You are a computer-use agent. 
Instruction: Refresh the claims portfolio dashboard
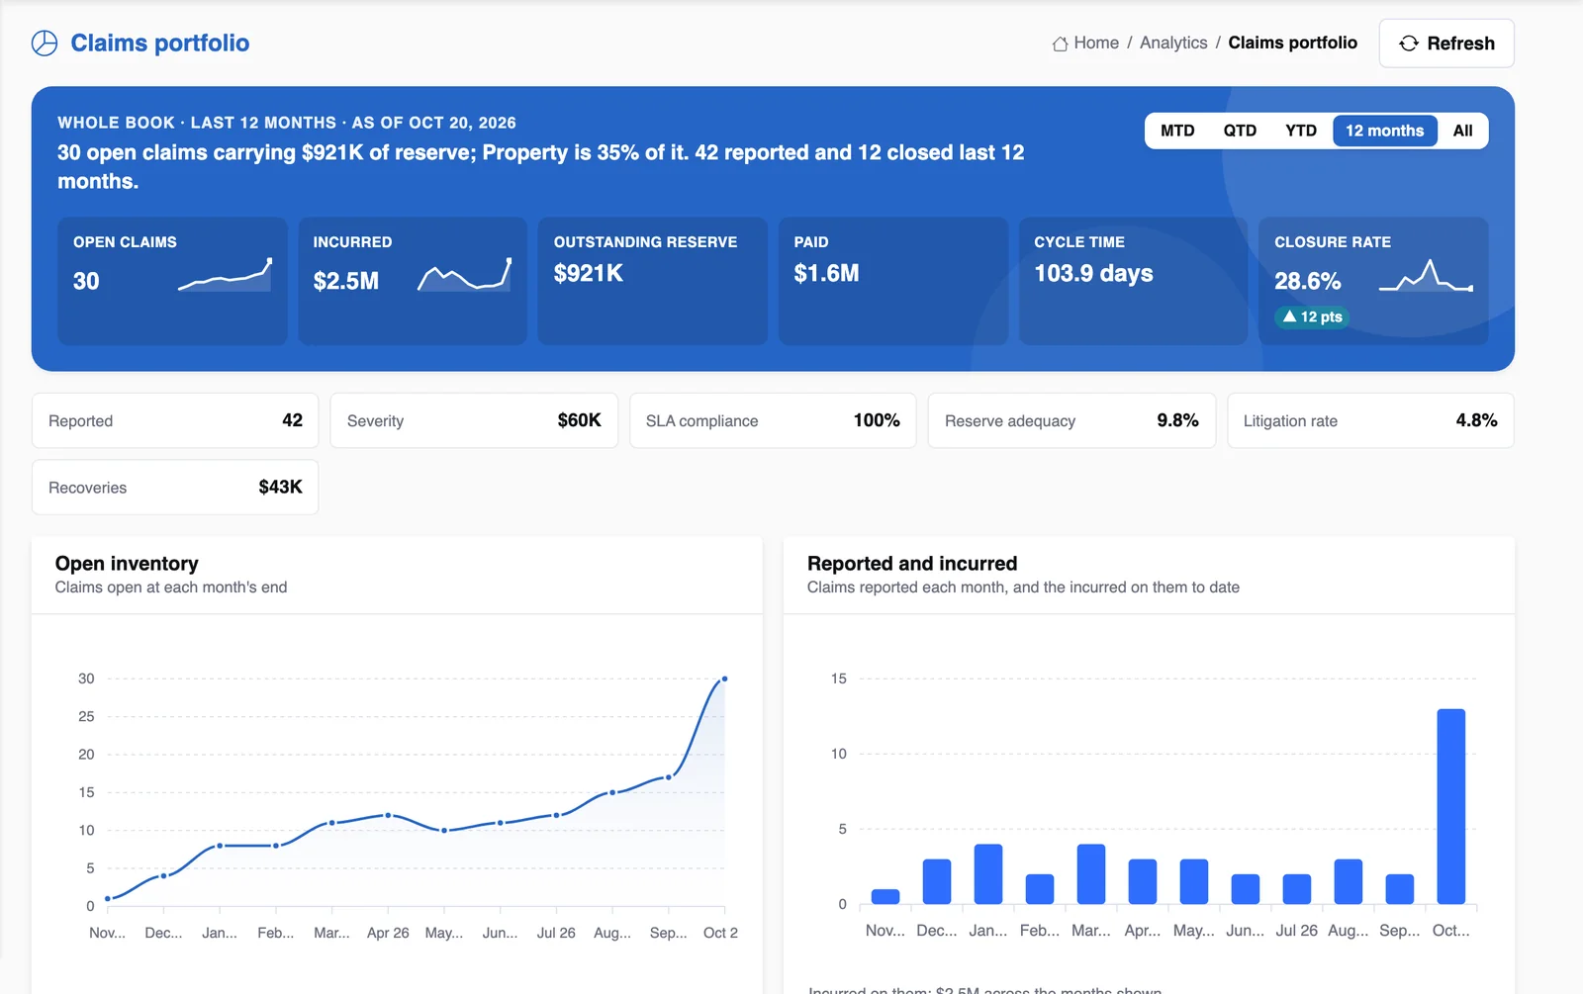pyautogui.click(x=1446, y=44)
